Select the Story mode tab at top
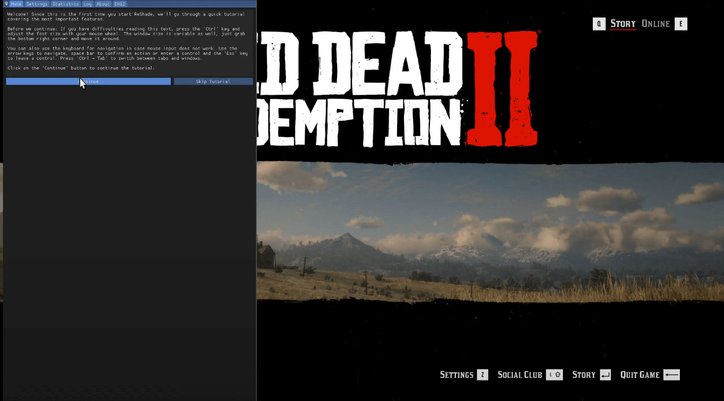 pos(623,24)
